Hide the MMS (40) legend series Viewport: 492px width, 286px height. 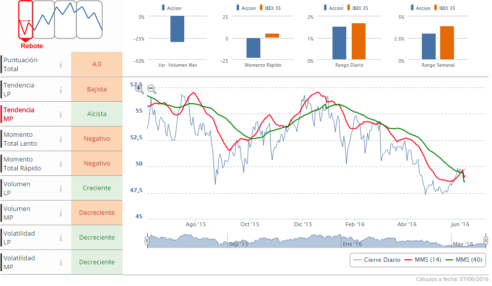click(x=464, y=260)
